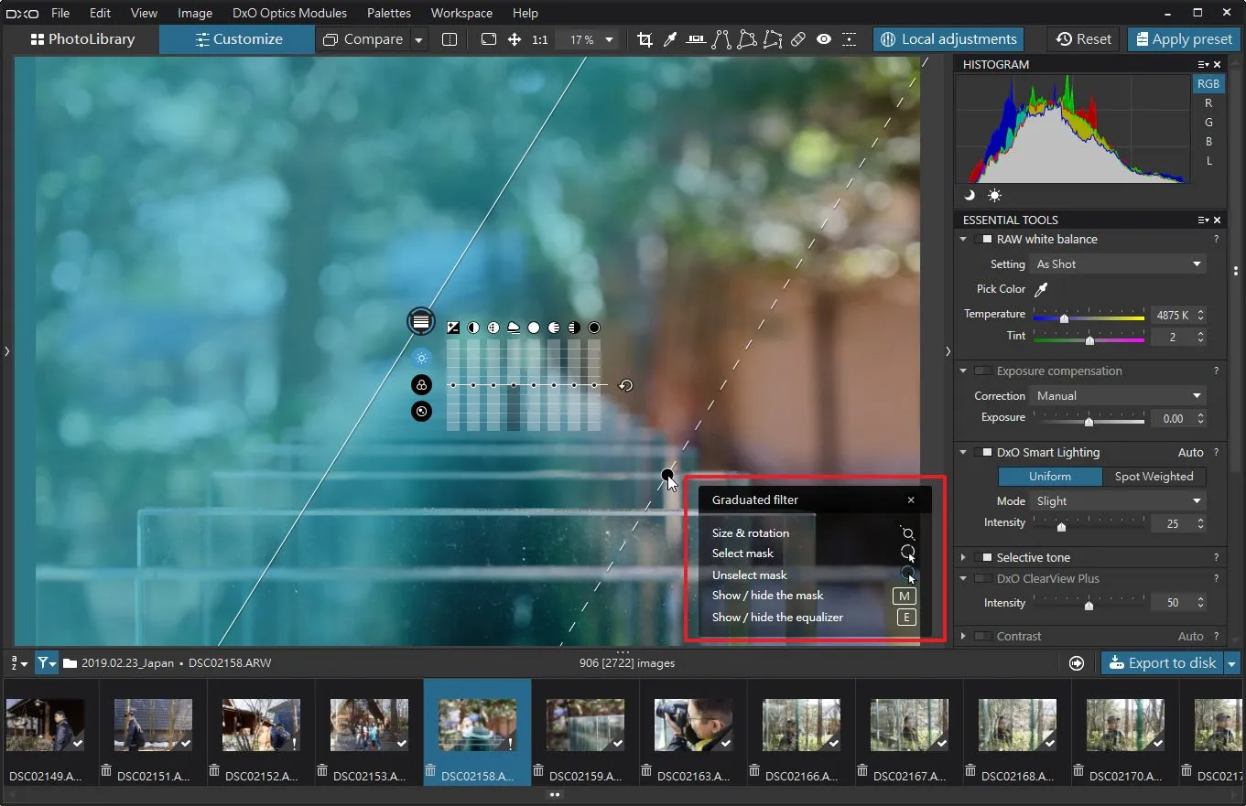The height and width of the screenshot is (806, 1246).
Task: Show highlight clipping sun icon
Action: click(x=994, y=195)
